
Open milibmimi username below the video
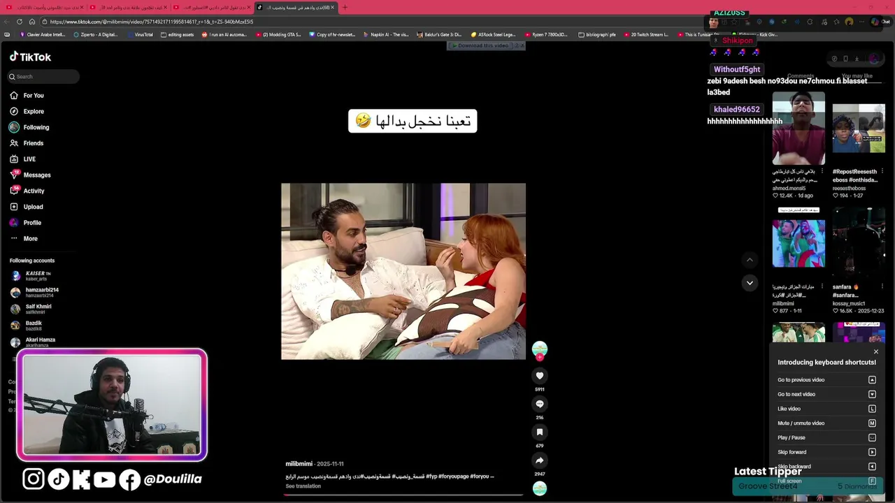(299, 464)
